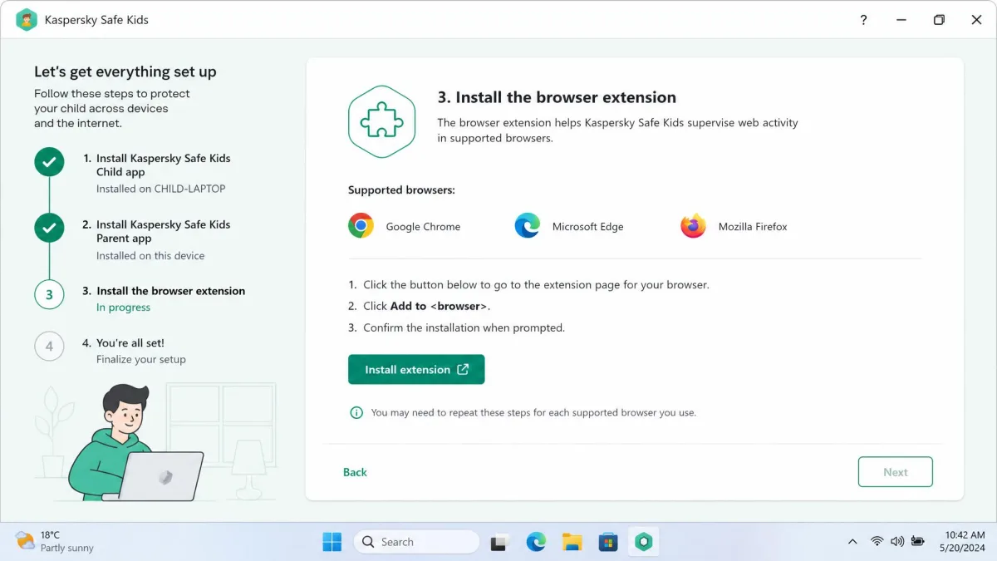997x561 pixels.
Task: Restore down the Kaspersky window
Action: tap(939, 20)
